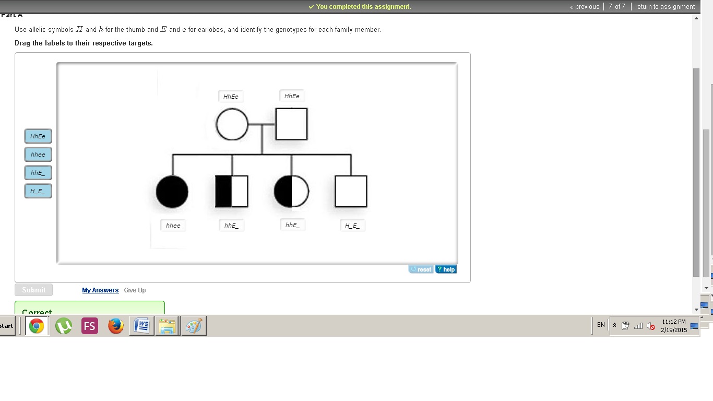Image resolution: width=713 pixels, height=401 pixels.
Task: Click the fully filled circle daughter symbol
Action: (172, 192)
